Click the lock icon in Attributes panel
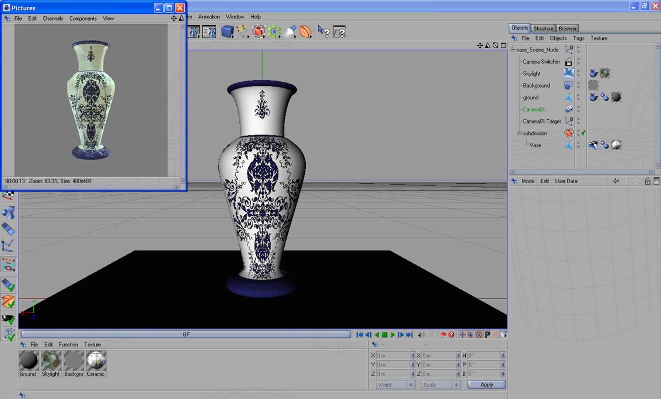Image resolution: width=661 pixels, height=399 pixels. pyautogui.click(x=647, y=181)
